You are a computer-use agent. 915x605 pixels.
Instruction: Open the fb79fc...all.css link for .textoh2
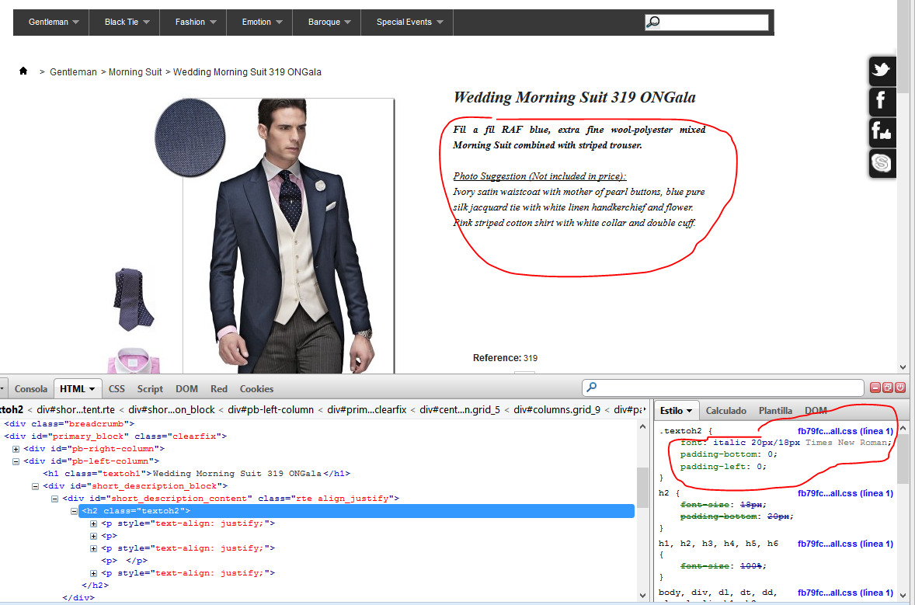coord(844,431)
